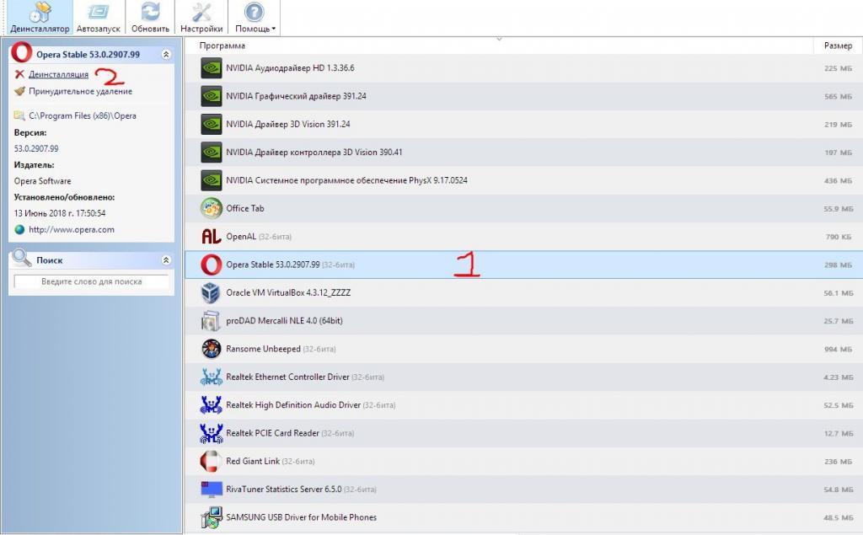Viewport: 863px width, 535px height.
Task: Click the search field Введите слово для поиска
Action: [x=91, y=281]
